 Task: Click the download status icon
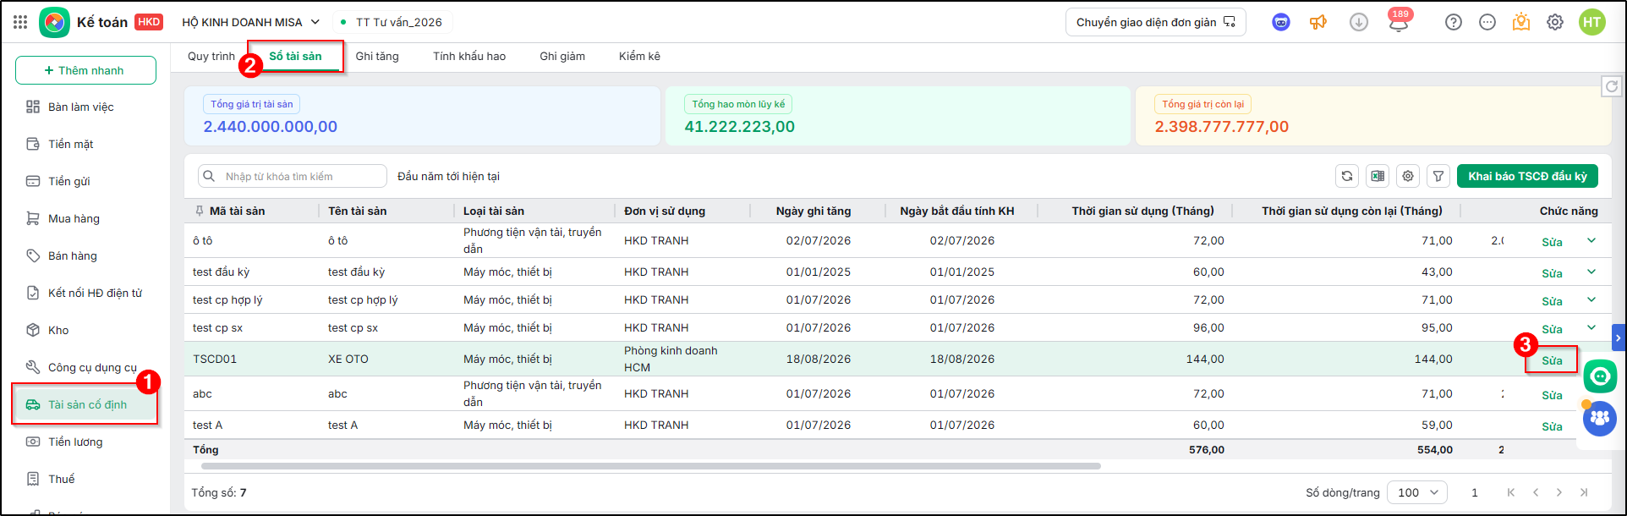coord(1358,22)
